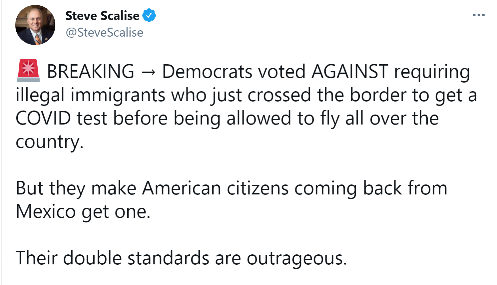
Task: Click the phrase 'American citizens'
Action: [x=215, y=188]
